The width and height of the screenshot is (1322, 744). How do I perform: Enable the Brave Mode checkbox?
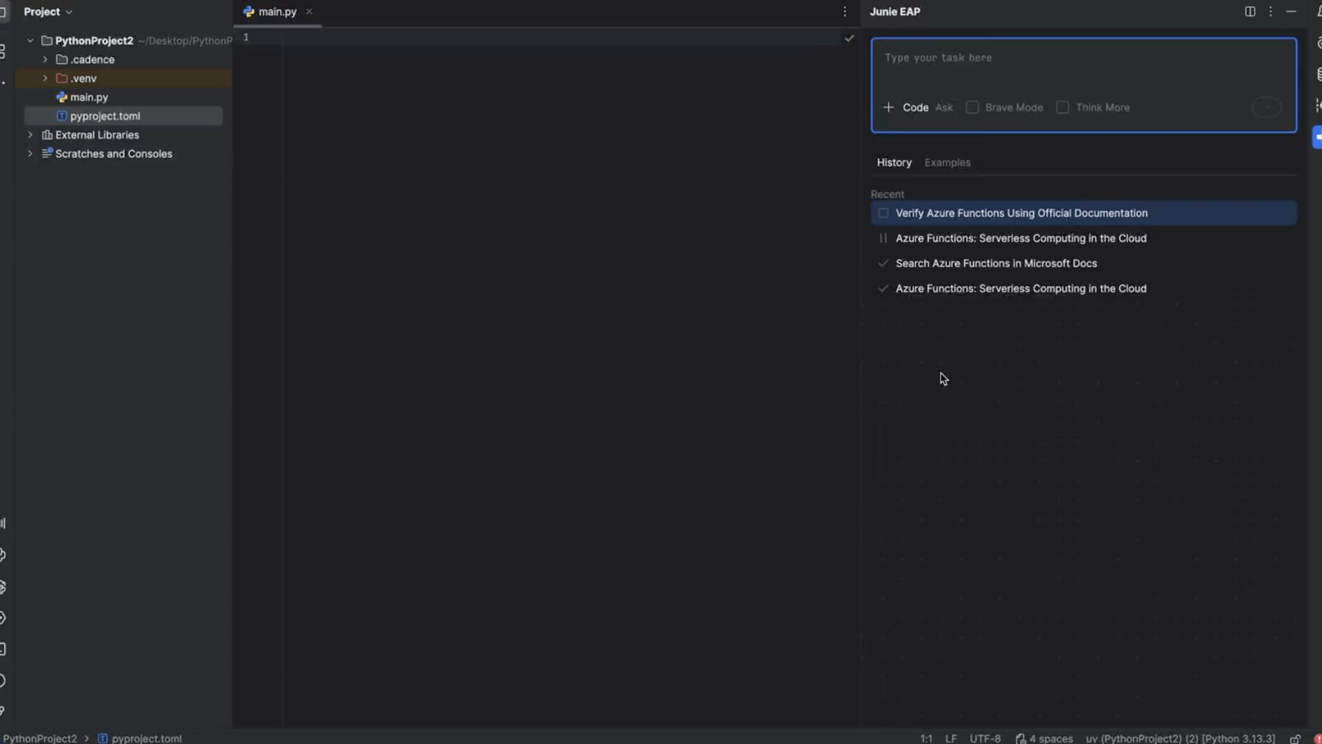coord(972,107)
